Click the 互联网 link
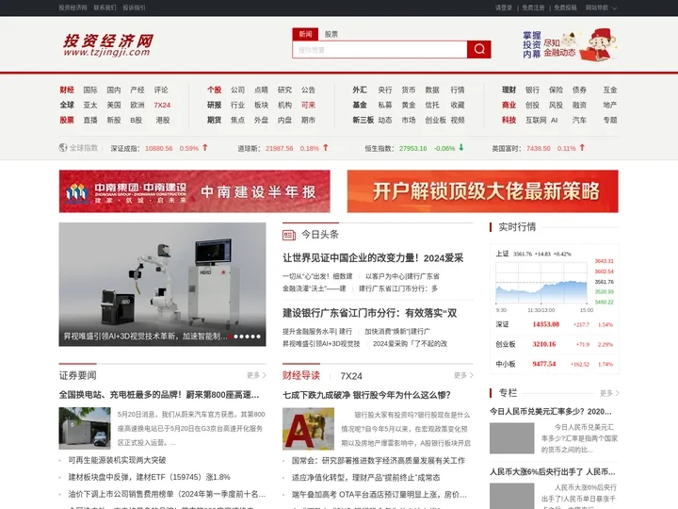 pos(536,121)
